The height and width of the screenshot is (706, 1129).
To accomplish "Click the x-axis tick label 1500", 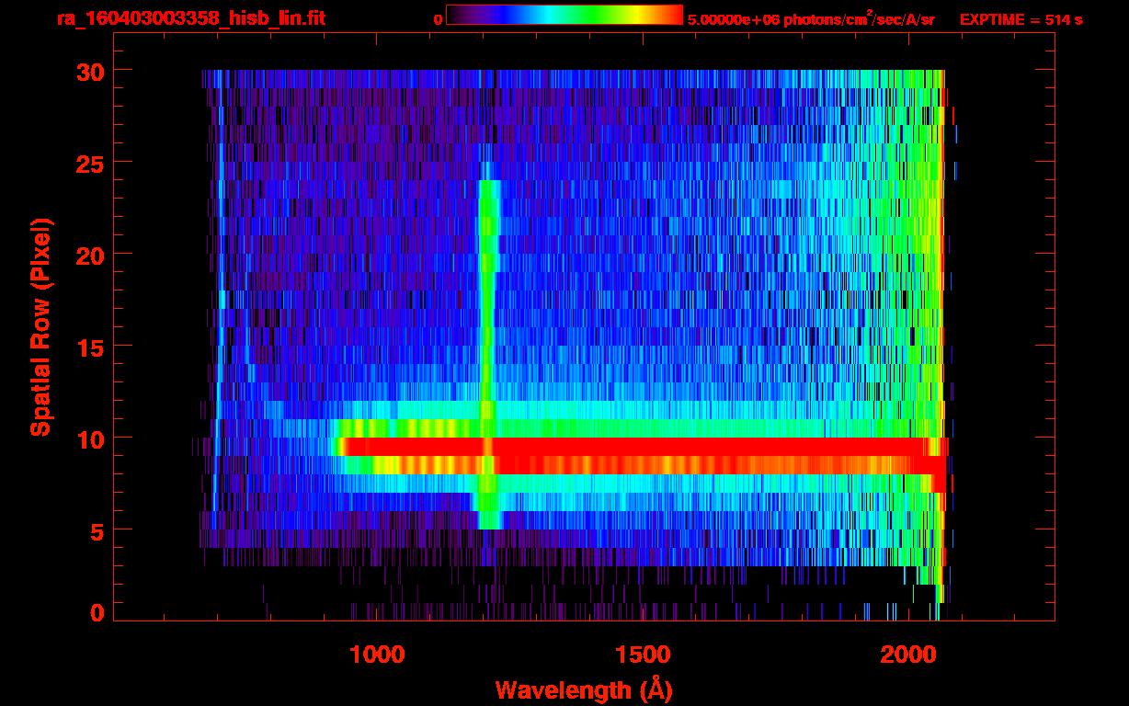I will click(x=643, y=655).
